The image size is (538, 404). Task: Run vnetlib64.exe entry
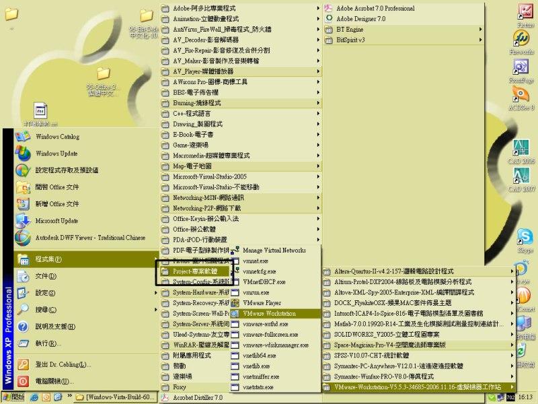pyautogui.click(x=275, y=356)
